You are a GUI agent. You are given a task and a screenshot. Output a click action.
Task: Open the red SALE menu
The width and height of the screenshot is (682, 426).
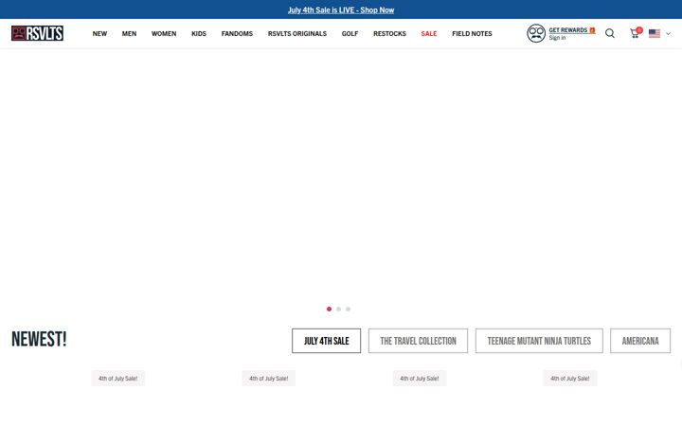[x=429, y=33]
